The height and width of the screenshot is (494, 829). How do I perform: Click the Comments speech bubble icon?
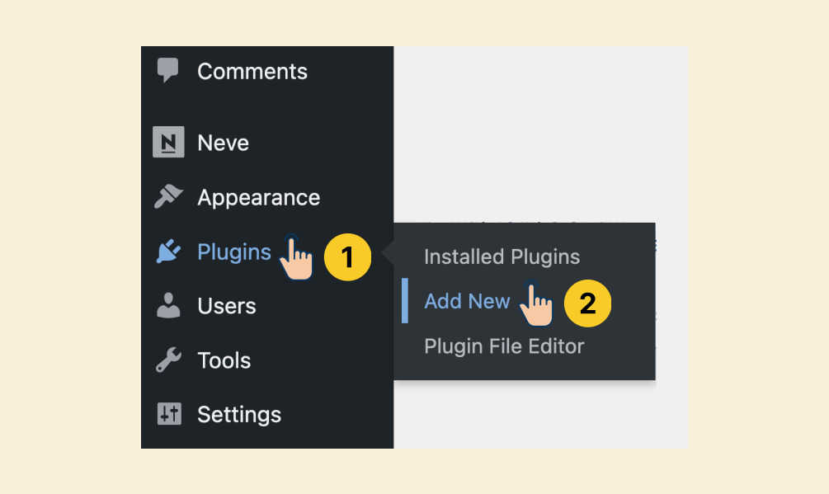pyautogui.click(x=168, y=70)
